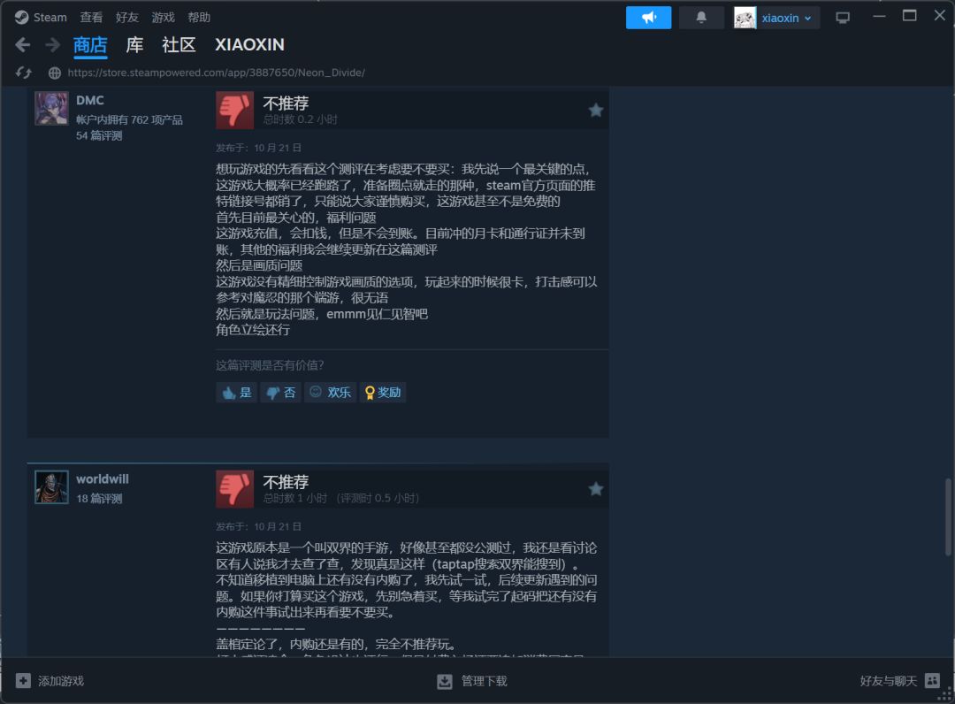Open the 查看 menu
This screenshot has height=704, width=955.
tap(91, 17)
